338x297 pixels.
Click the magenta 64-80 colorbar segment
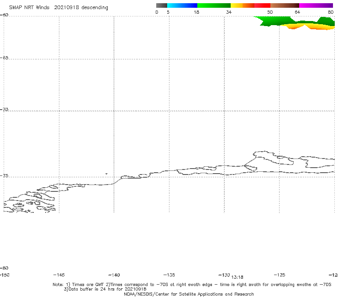point(316,5)
